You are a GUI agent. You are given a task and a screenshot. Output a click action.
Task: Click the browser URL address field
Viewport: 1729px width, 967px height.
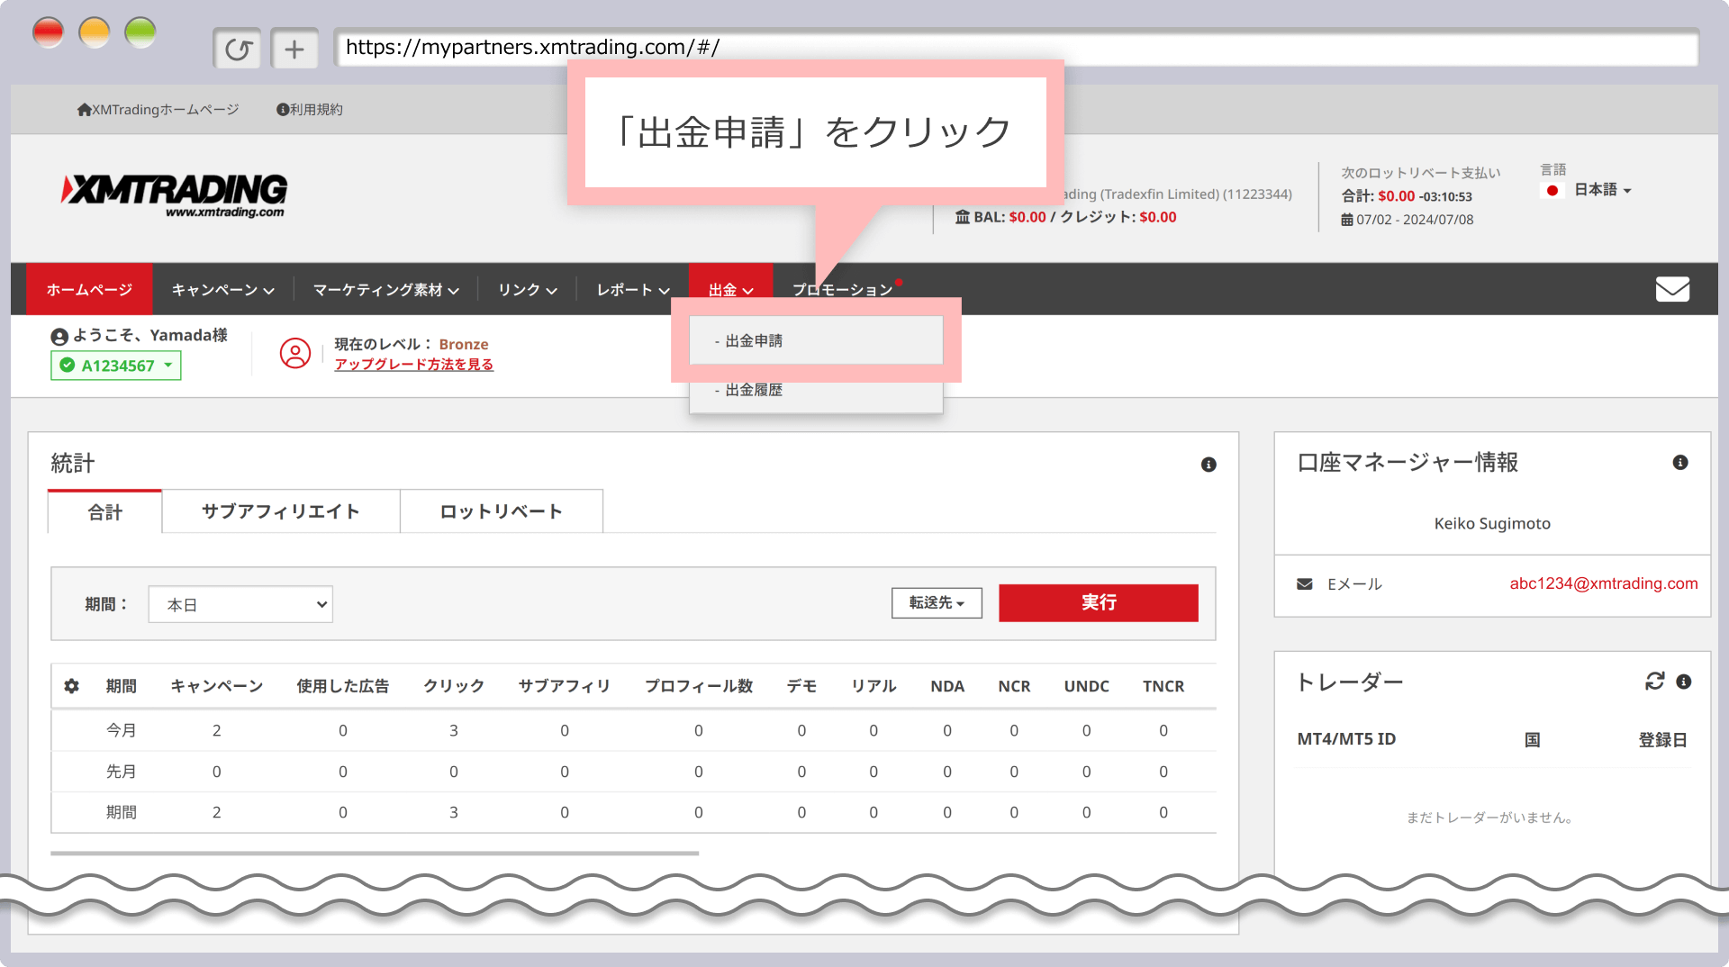1016,47
